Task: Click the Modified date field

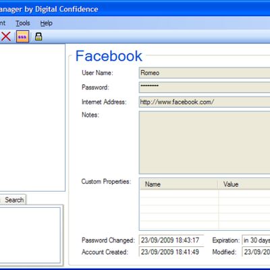Action: [256, 252]
